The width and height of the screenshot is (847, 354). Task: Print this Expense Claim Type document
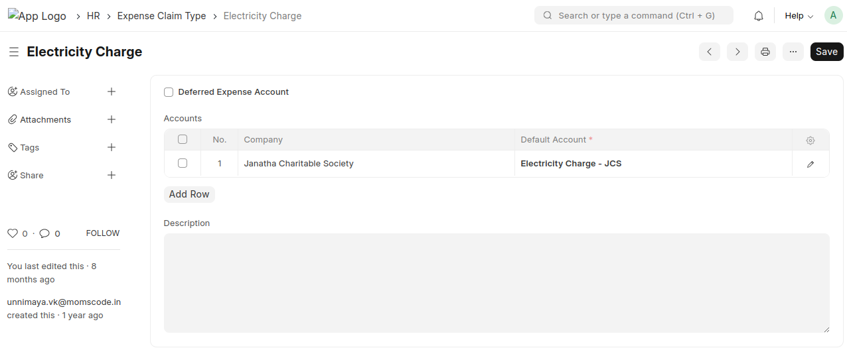point(765,52)
